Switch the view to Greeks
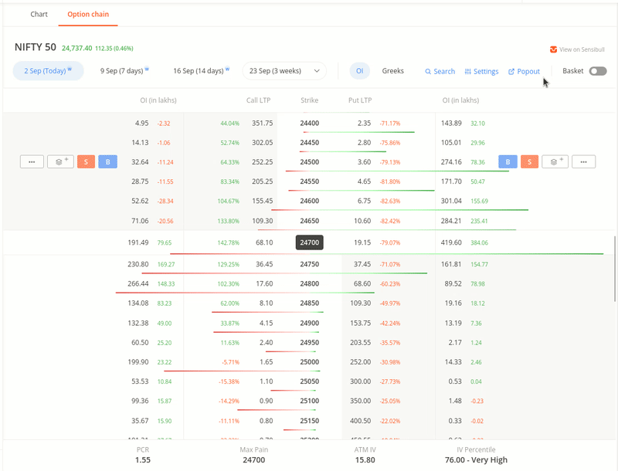618x471 pixels. [x=392, y=71]
